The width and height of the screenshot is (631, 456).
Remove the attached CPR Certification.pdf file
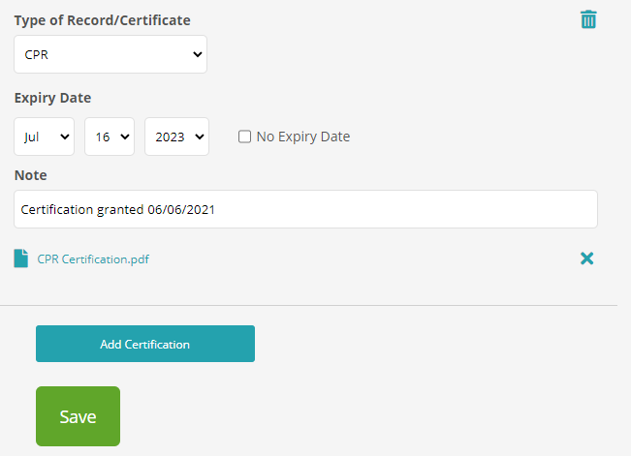click(586, 258)
